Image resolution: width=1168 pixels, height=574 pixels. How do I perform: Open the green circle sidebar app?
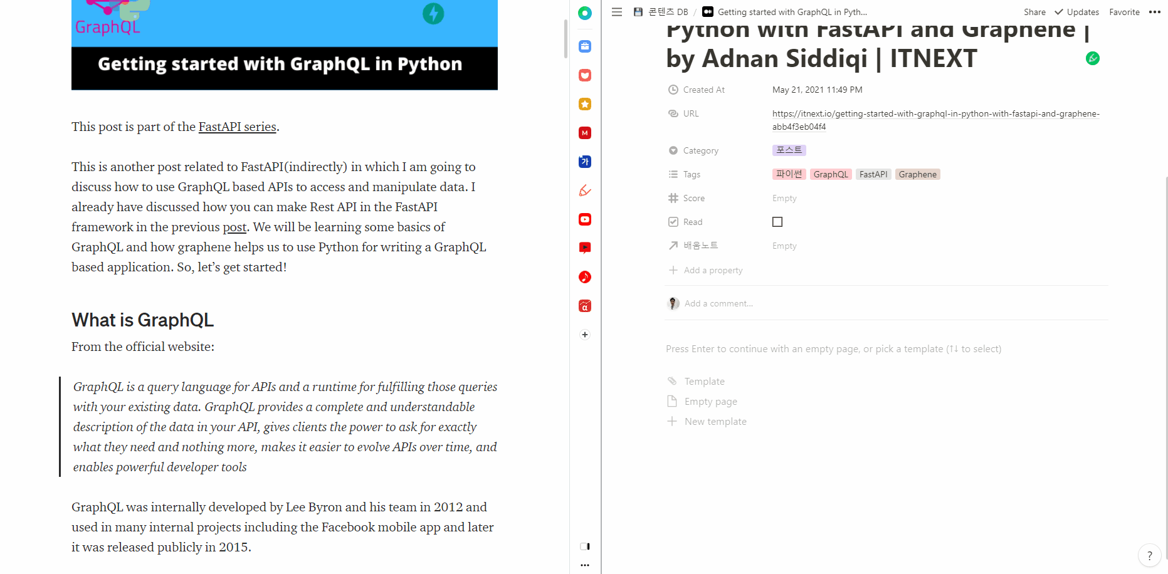pos(585,13)
